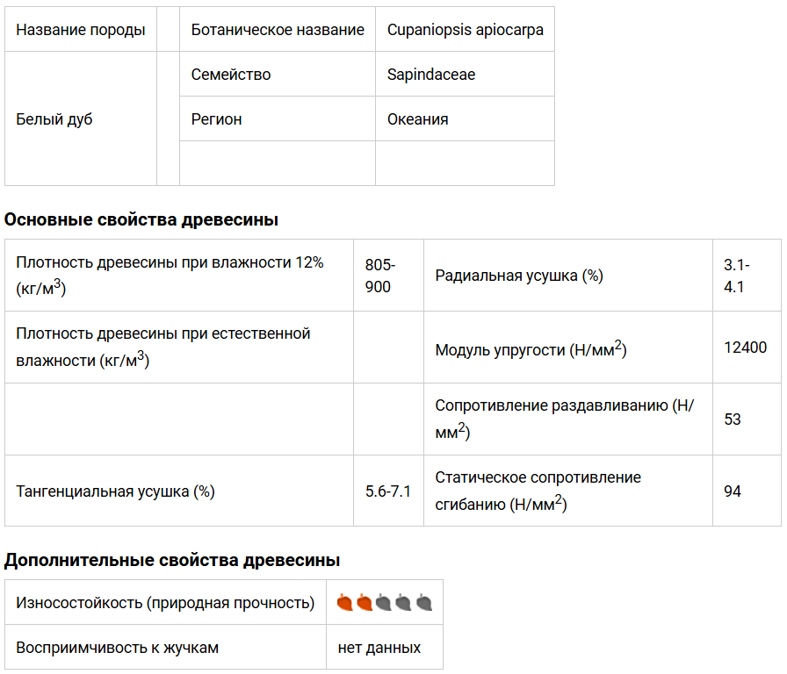The width and height of the screenshot is (787, 674).
Task: Click the 'Дополнительные свойства древесины' heading
Action: pos(172,559)
